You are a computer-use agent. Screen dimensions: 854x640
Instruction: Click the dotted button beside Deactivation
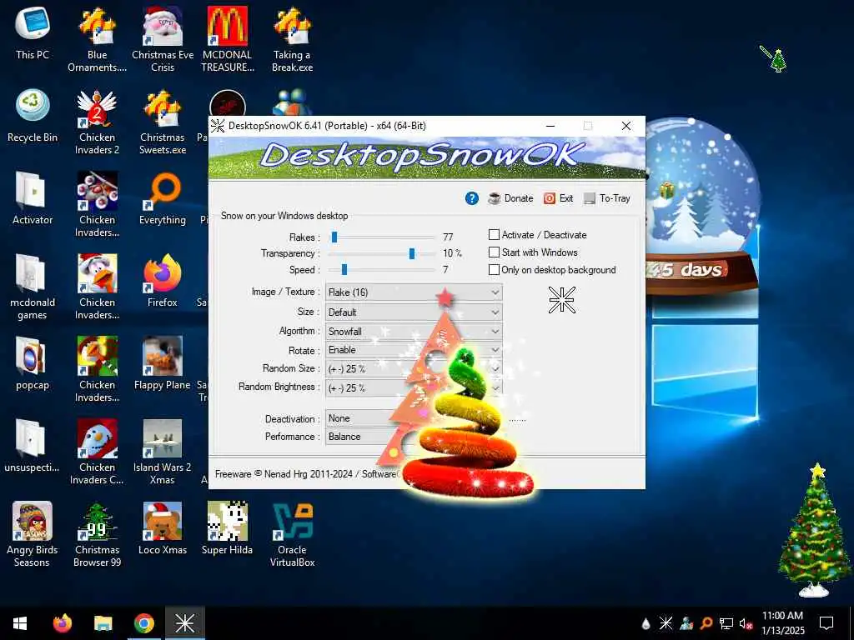pyautogui.click(x=517, y=419)
